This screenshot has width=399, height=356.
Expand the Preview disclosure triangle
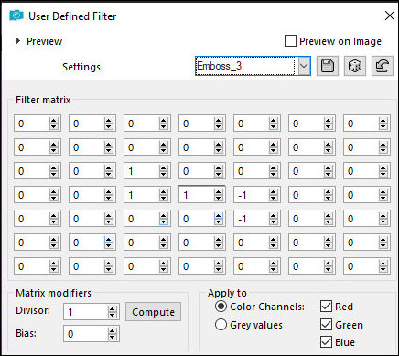[17, 41]
